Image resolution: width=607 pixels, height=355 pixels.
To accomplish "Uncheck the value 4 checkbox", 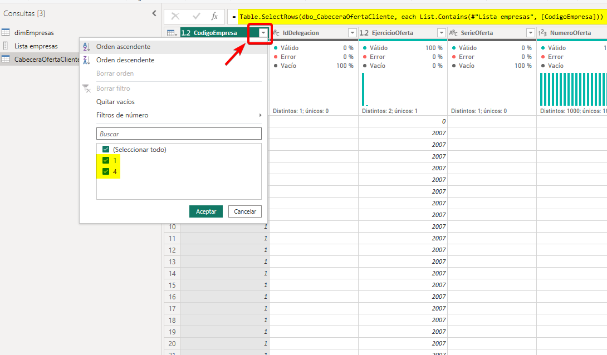I will (106, 172).
